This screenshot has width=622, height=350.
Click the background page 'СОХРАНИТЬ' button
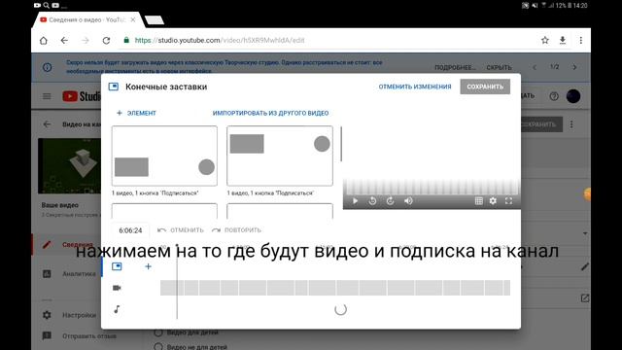point(541,124)
